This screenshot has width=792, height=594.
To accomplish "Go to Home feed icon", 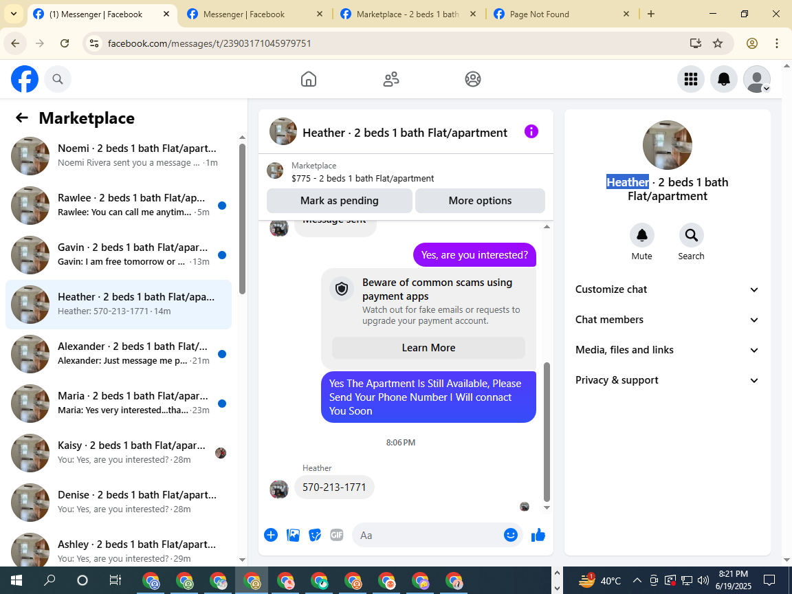I will [309, 79].
